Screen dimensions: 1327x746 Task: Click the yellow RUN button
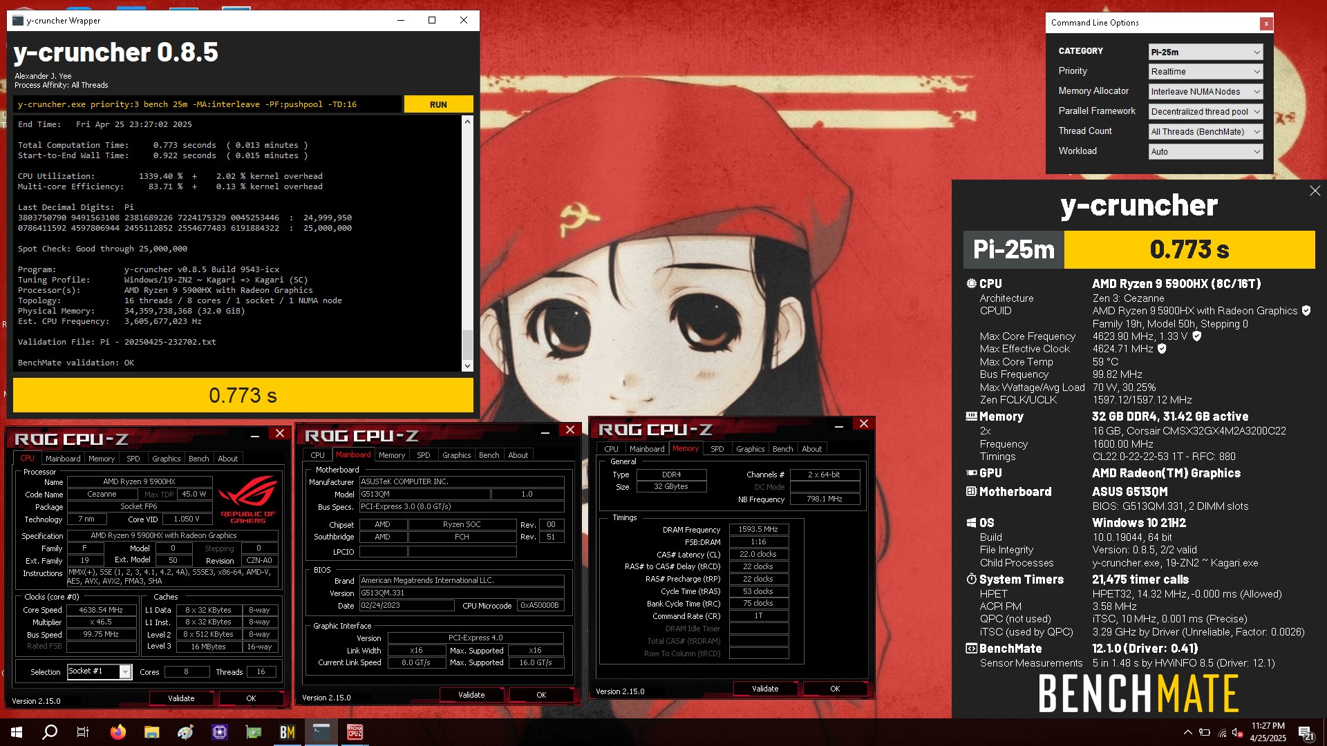coord(438,104)
